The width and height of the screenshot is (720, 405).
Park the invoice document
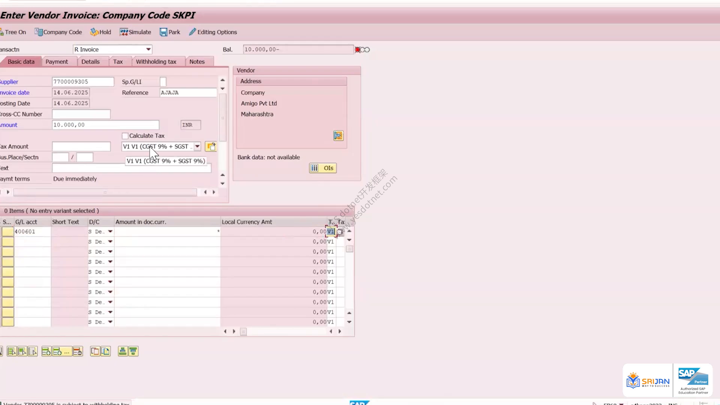[x=170, y=32]
